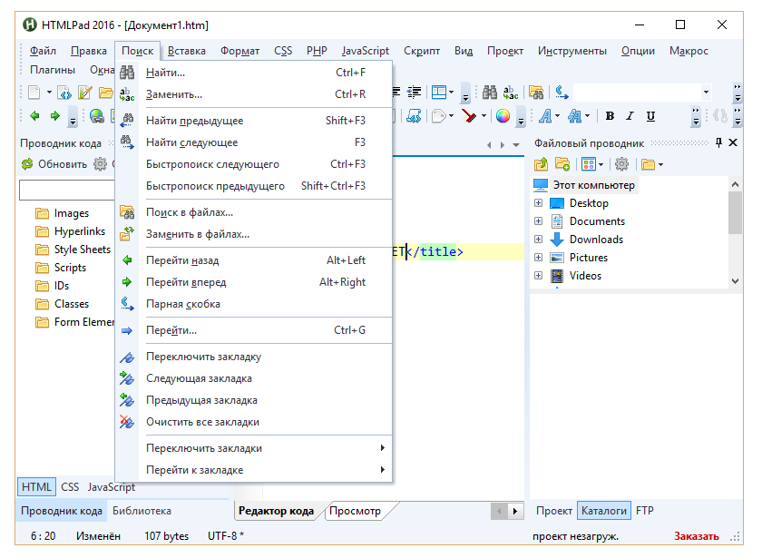Viewport: 762px width, 558px height.
Task: Click Обновить in code explorer
Action: (54, 164)
